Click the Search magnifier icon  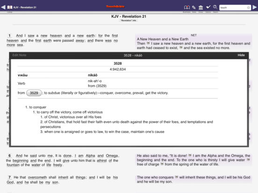point(215,7)
